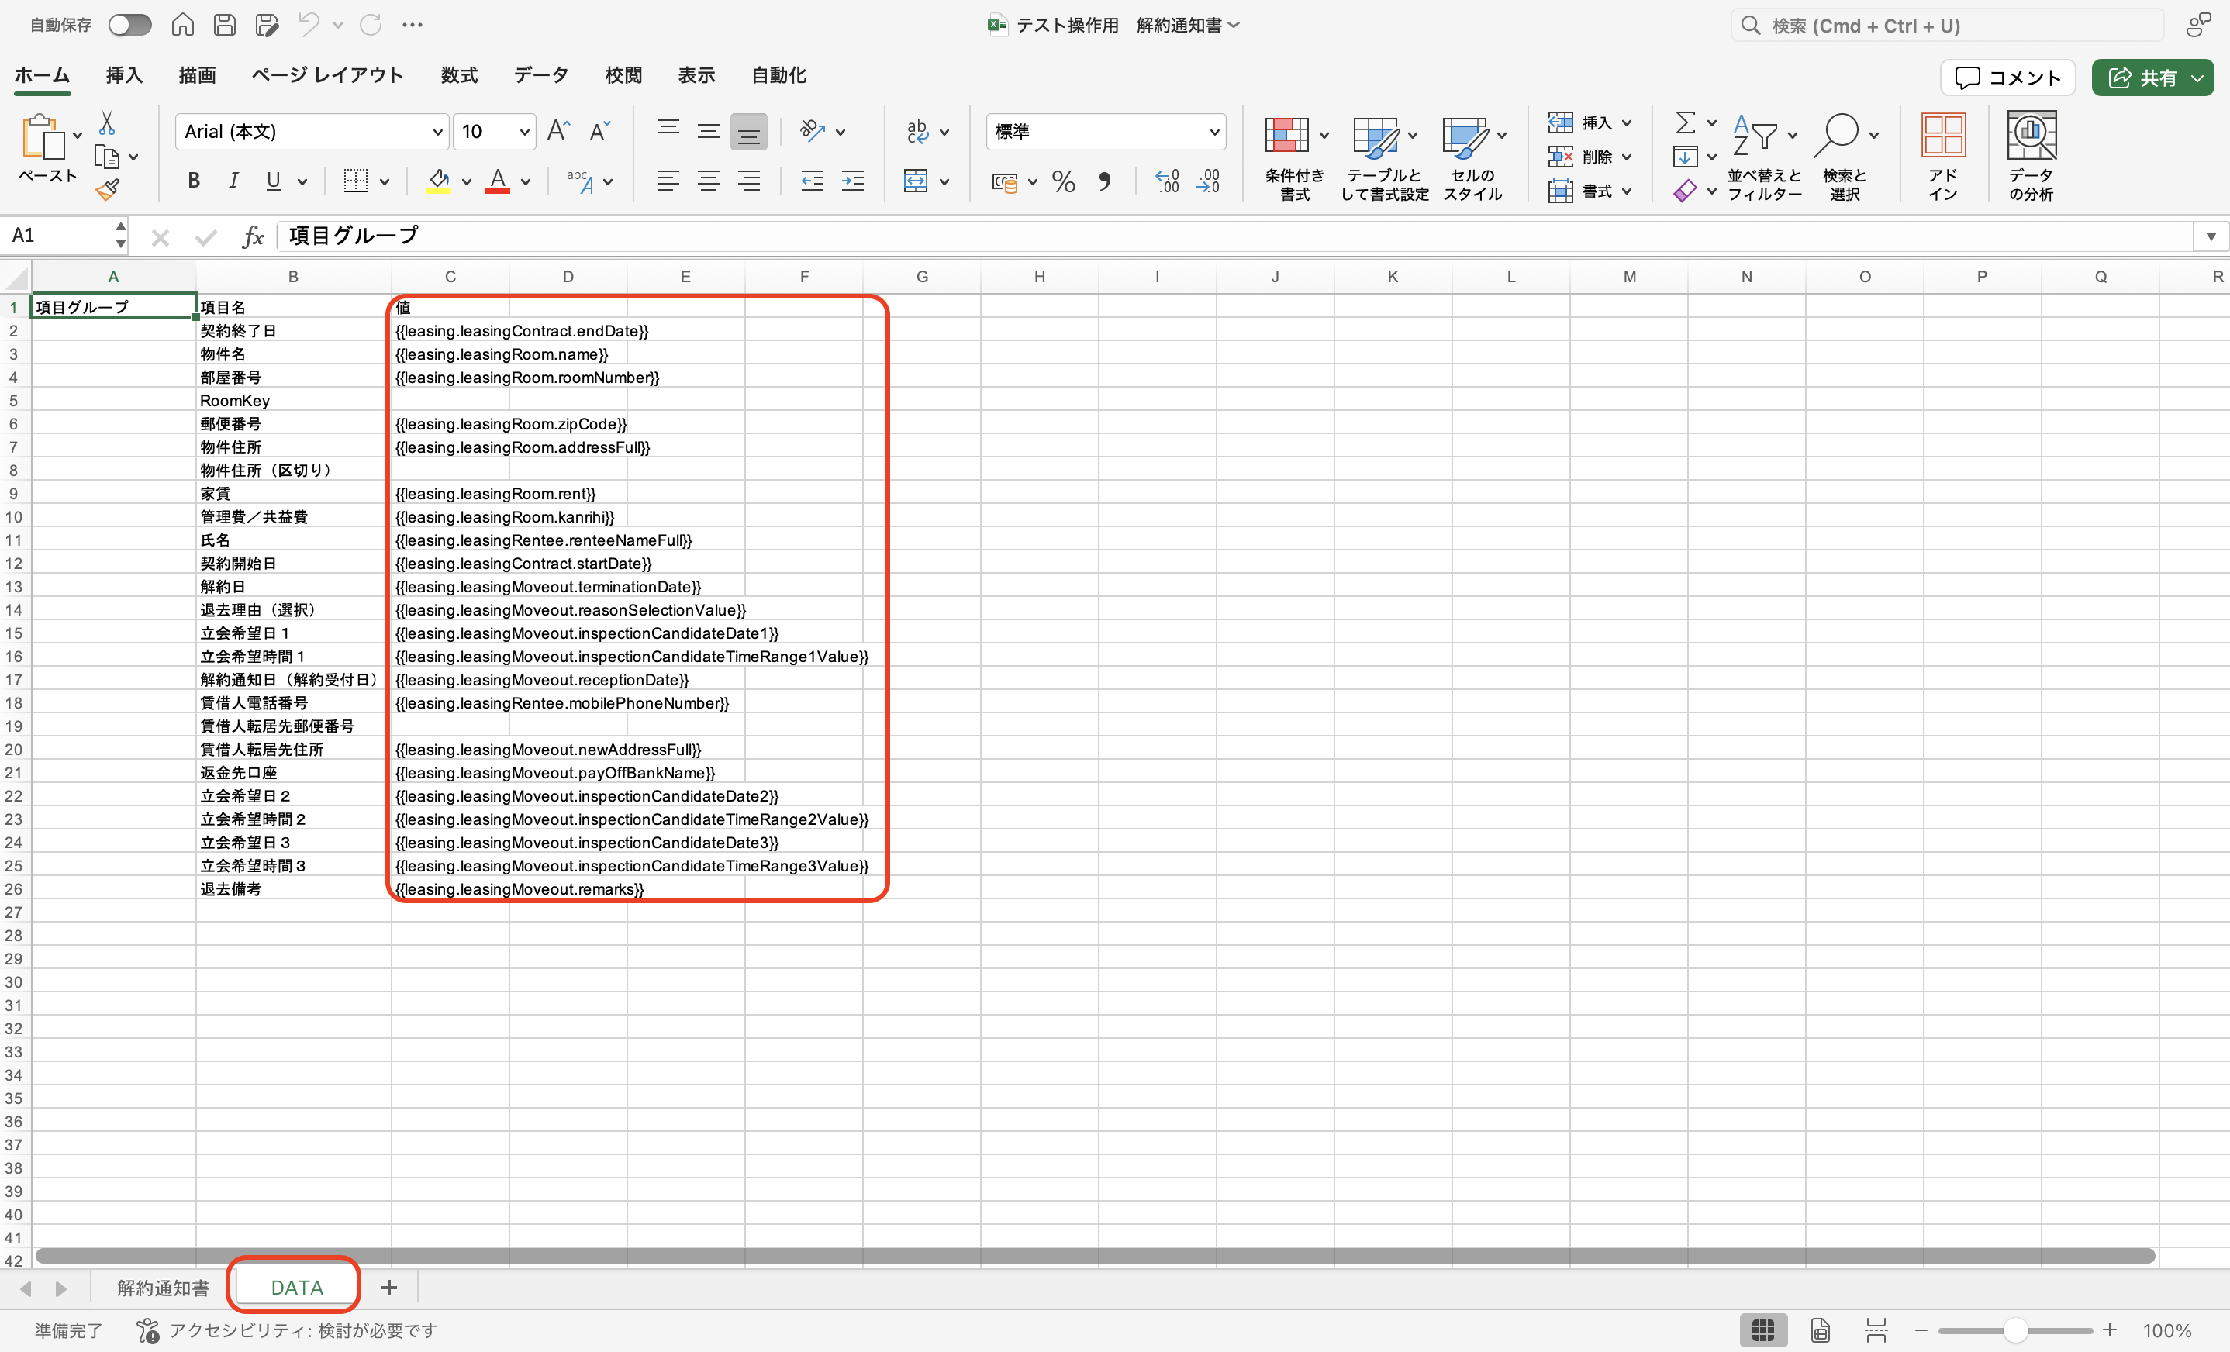Switch to the 校閲 ribbon tab
This screenshot has height=1352, width=2230.
pos(623,75)
